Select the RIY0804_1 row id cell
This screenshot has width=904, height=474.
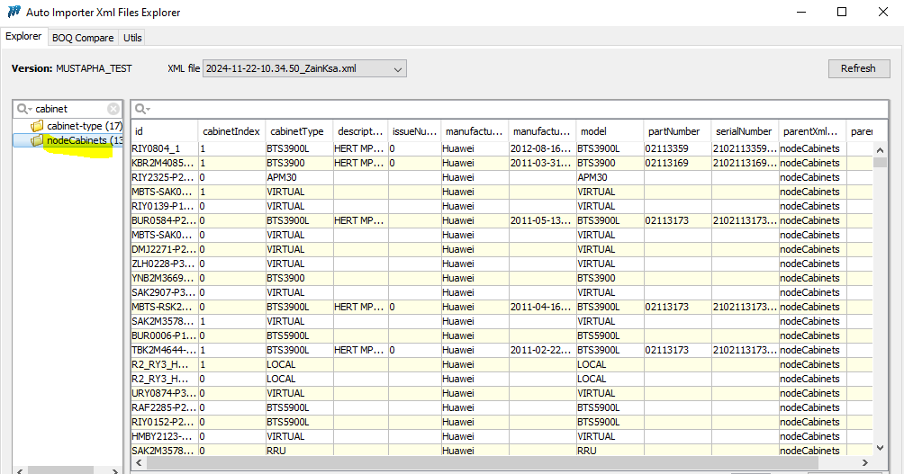pyautogui.click(x=163, y=148)
